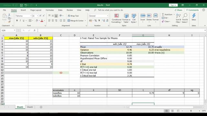Screen dimensions: 207x116
Task: Click Merge & Center button
Action: (x=75, y=21)
